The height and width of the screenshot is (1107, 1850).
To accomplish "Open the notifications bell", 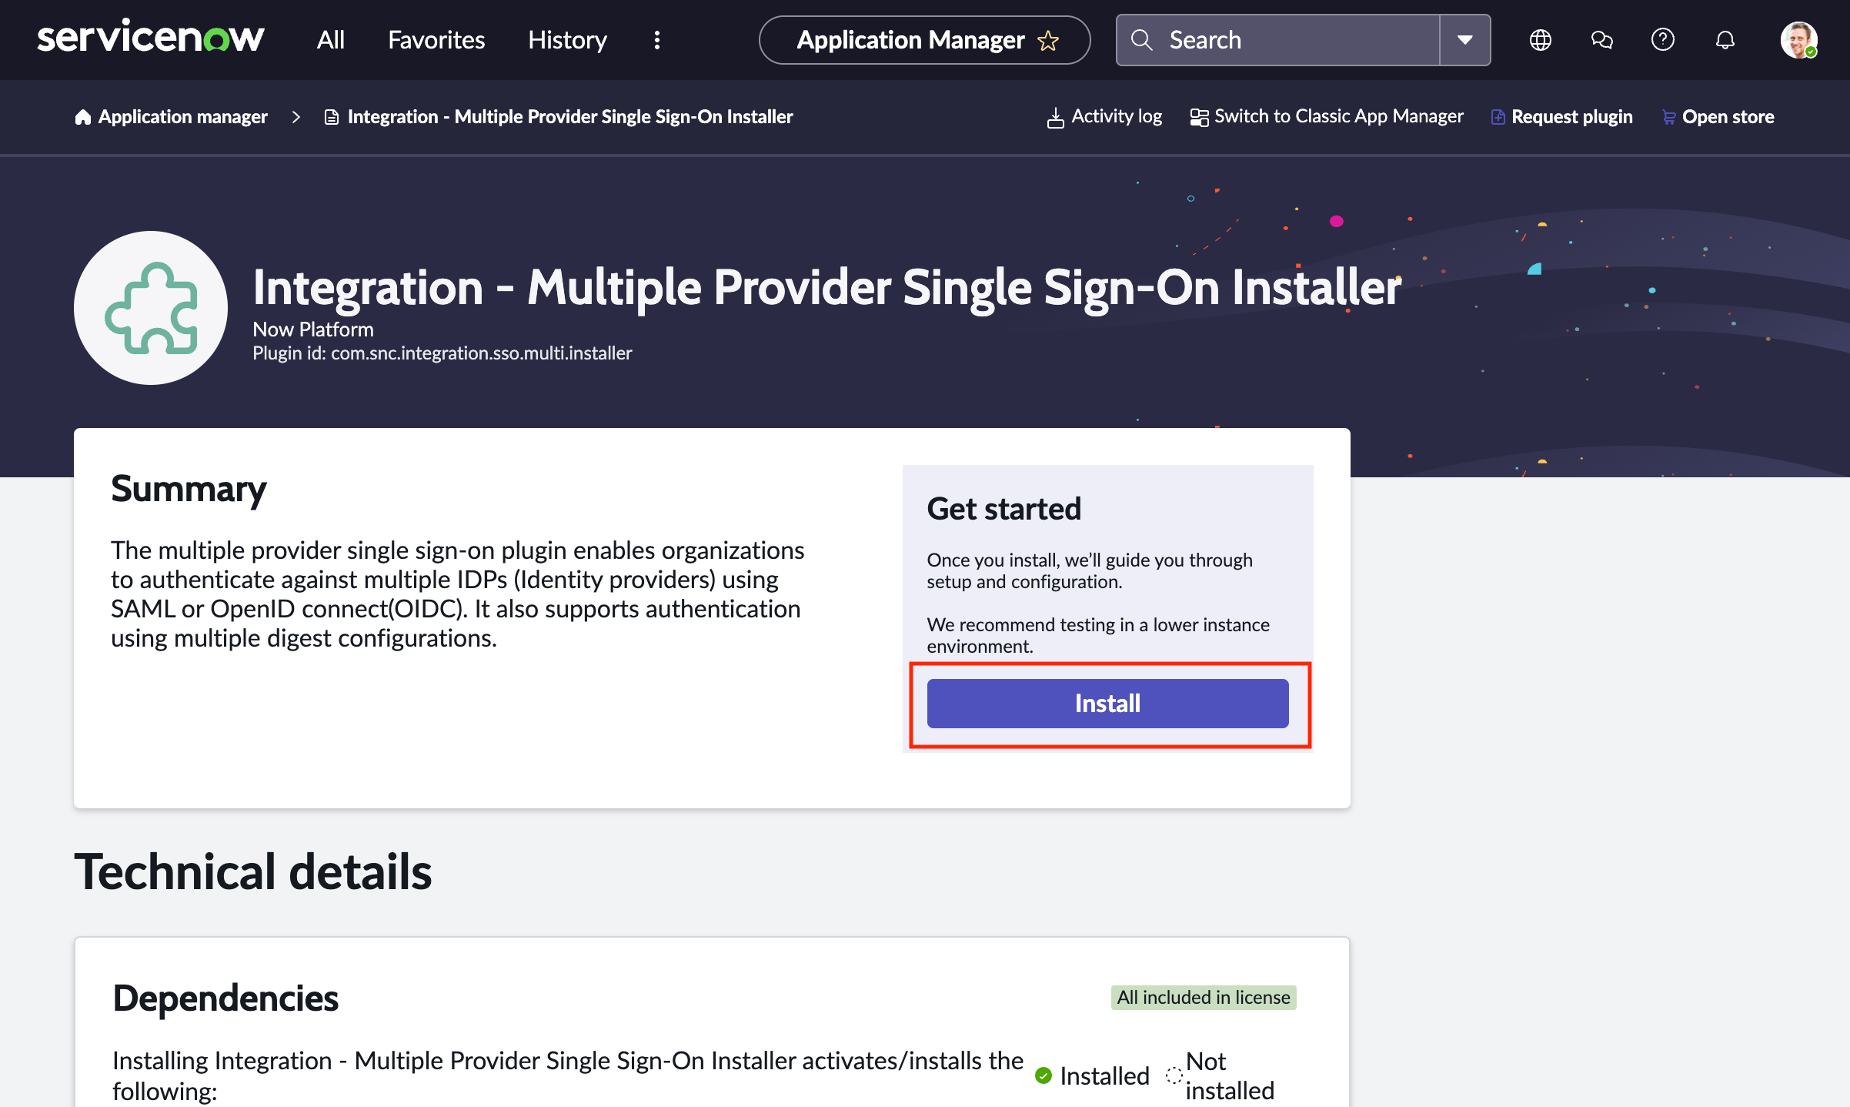I will [x=1725, y=39].
